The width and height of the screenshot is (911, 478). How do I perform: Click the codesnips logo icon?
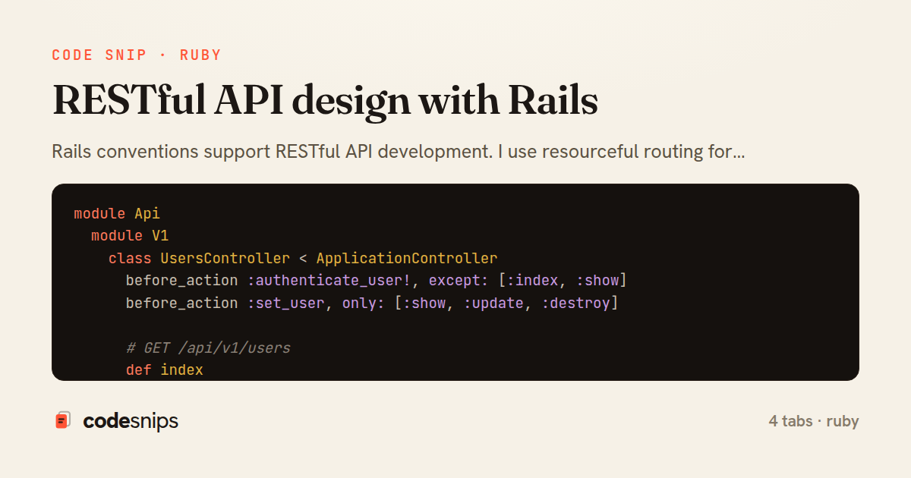63,420
